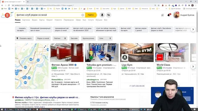Open the Музыка tab
This screenshot has width=198, height=111.
pos(99,20)
